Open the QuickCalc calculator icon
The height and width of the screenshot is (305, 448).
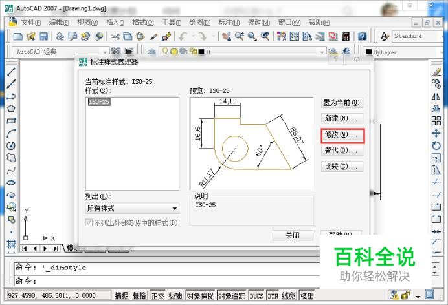[x=346, y=36]
